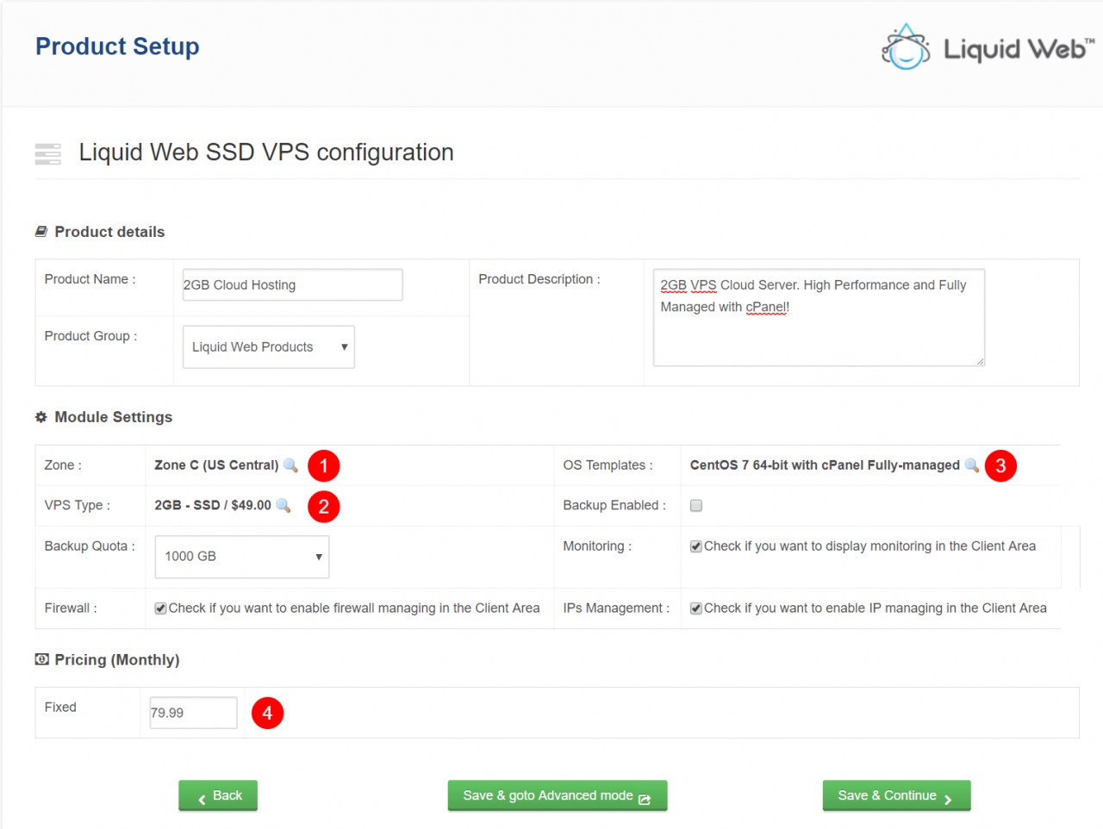Click the OS Templates label
This screenshot has width=1103, height=829.
[608, 465]
